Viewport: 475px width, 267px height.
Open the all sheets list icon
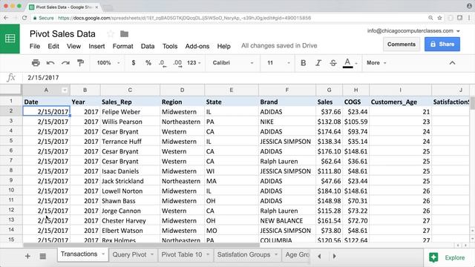(43, 256)
